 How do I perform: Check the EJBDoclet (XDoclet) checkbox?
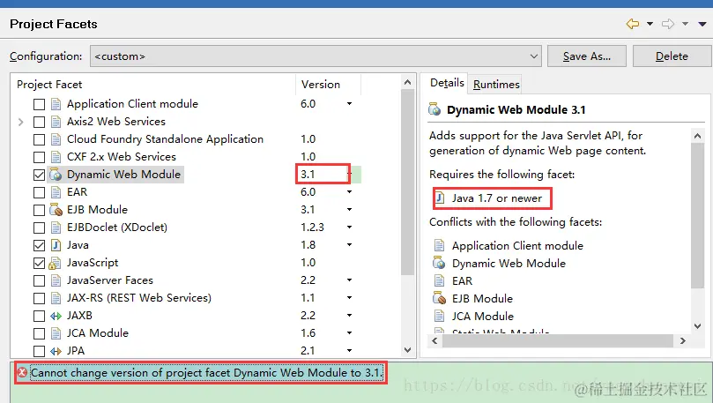(39, 228)
